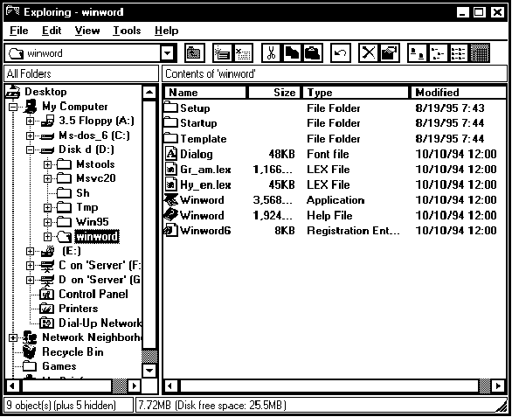Click contents pane scroll left arrow
The width and height of the screenshot is (512, 417).
point(170,386)
